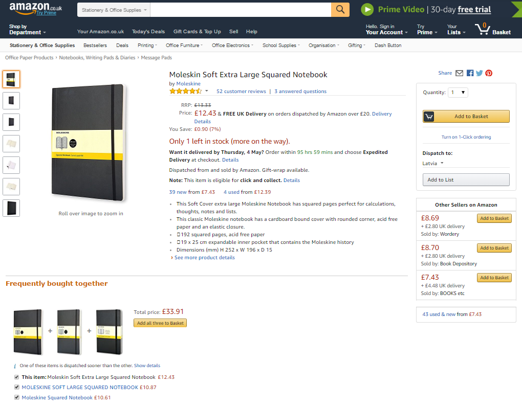Select the fifth product thumbnail
This screenshot has height=407, width=522.
coord(11,165)
